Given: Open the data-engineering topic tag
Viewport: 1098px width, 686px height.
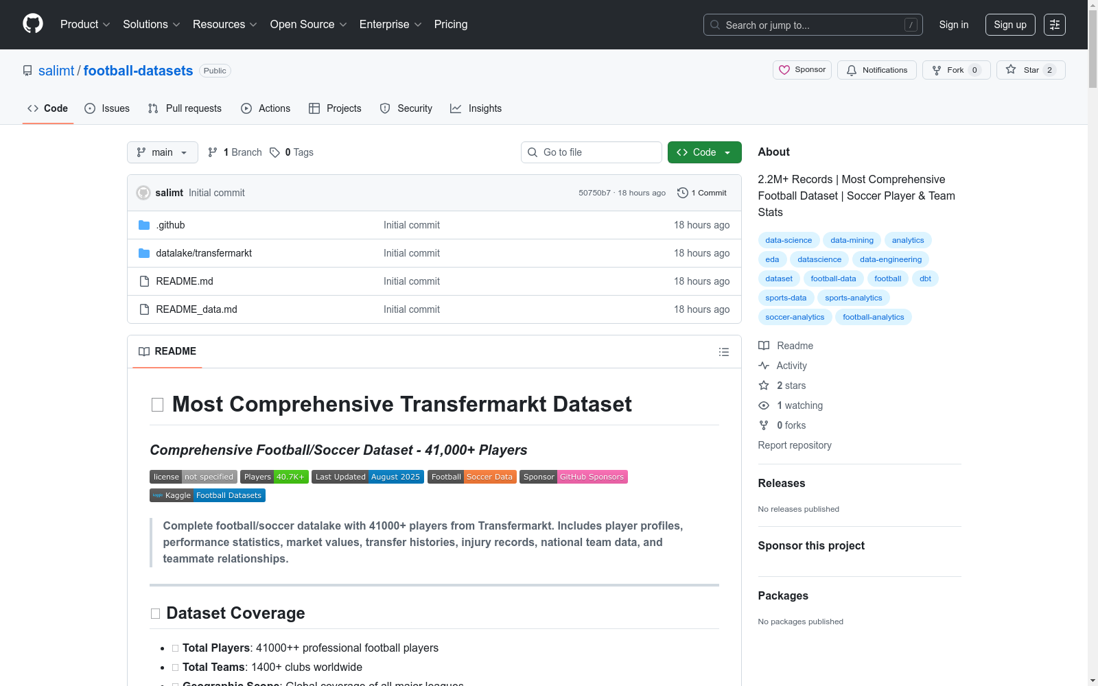Looking at the screenshot, I should point(891,259).
